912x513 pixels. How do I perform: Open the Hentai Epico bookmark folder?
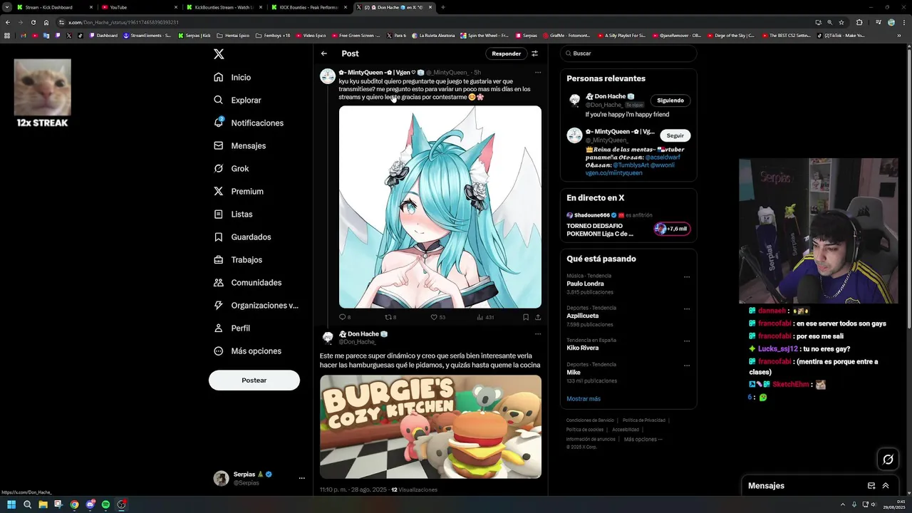pyautogui.click(x=233, y=35)
